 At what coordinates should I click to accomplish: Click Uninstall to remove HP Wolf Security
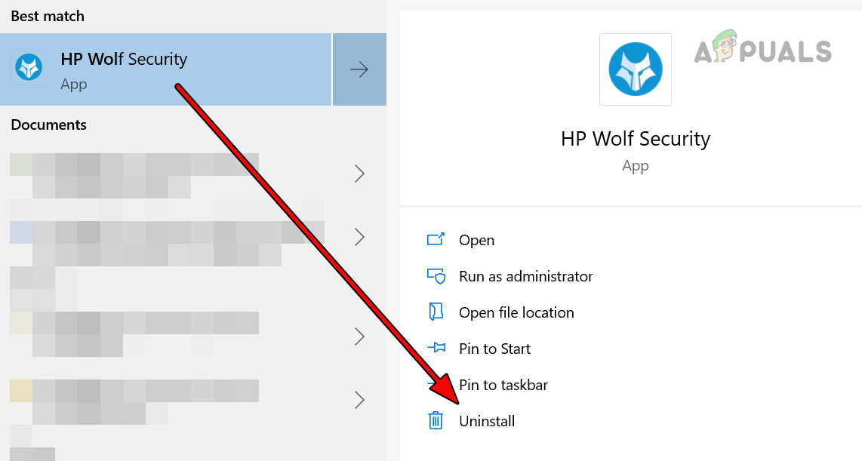487,420
